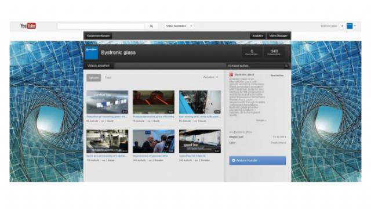Click the channel search magnifier icon
Screen dimensions: 371x209
[x=286, y=66]
